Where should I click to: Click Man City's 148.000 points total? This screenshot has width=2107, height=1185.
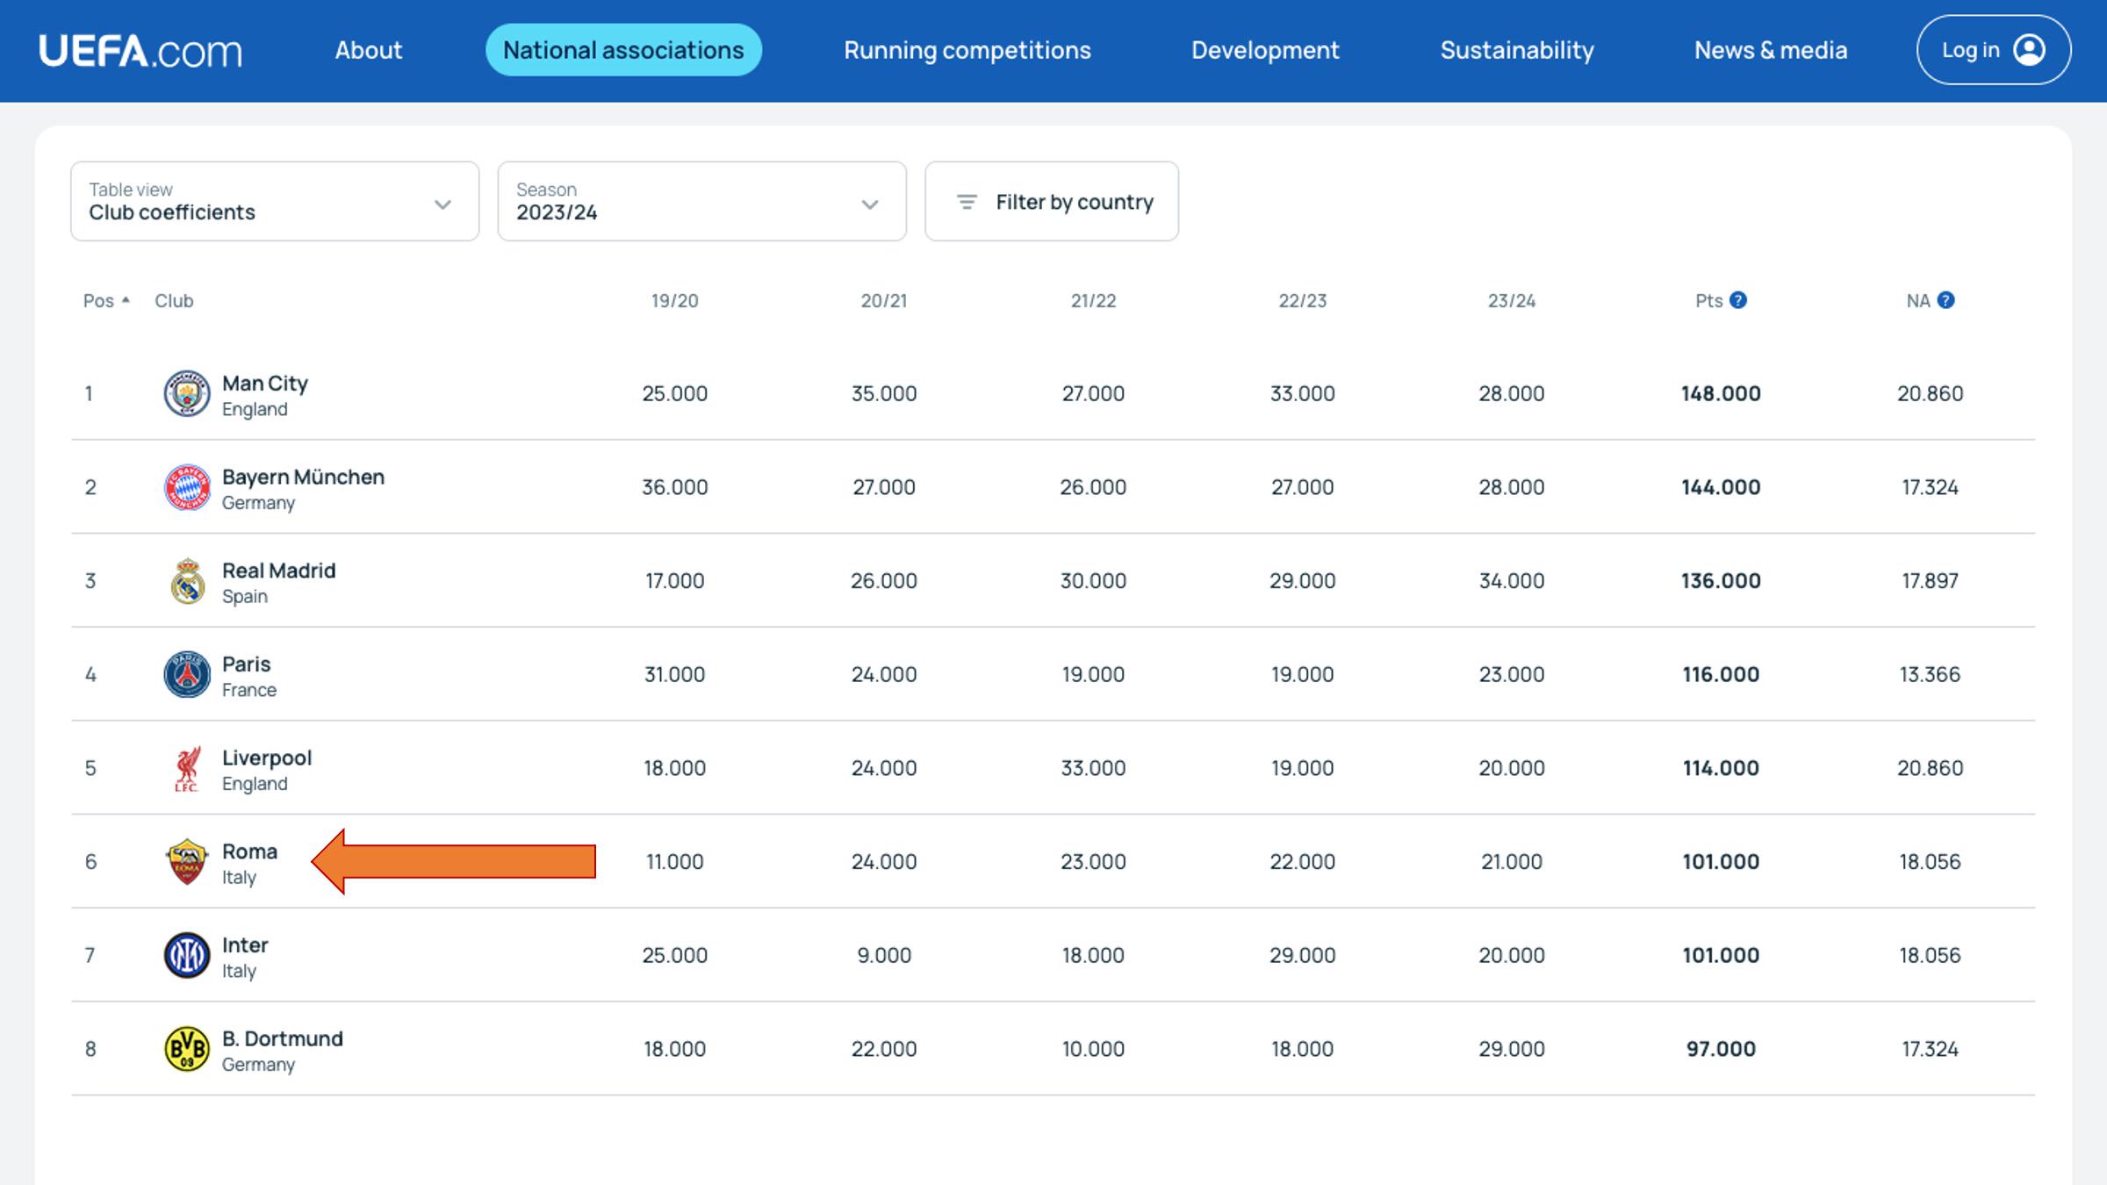tap(1721, 393)
